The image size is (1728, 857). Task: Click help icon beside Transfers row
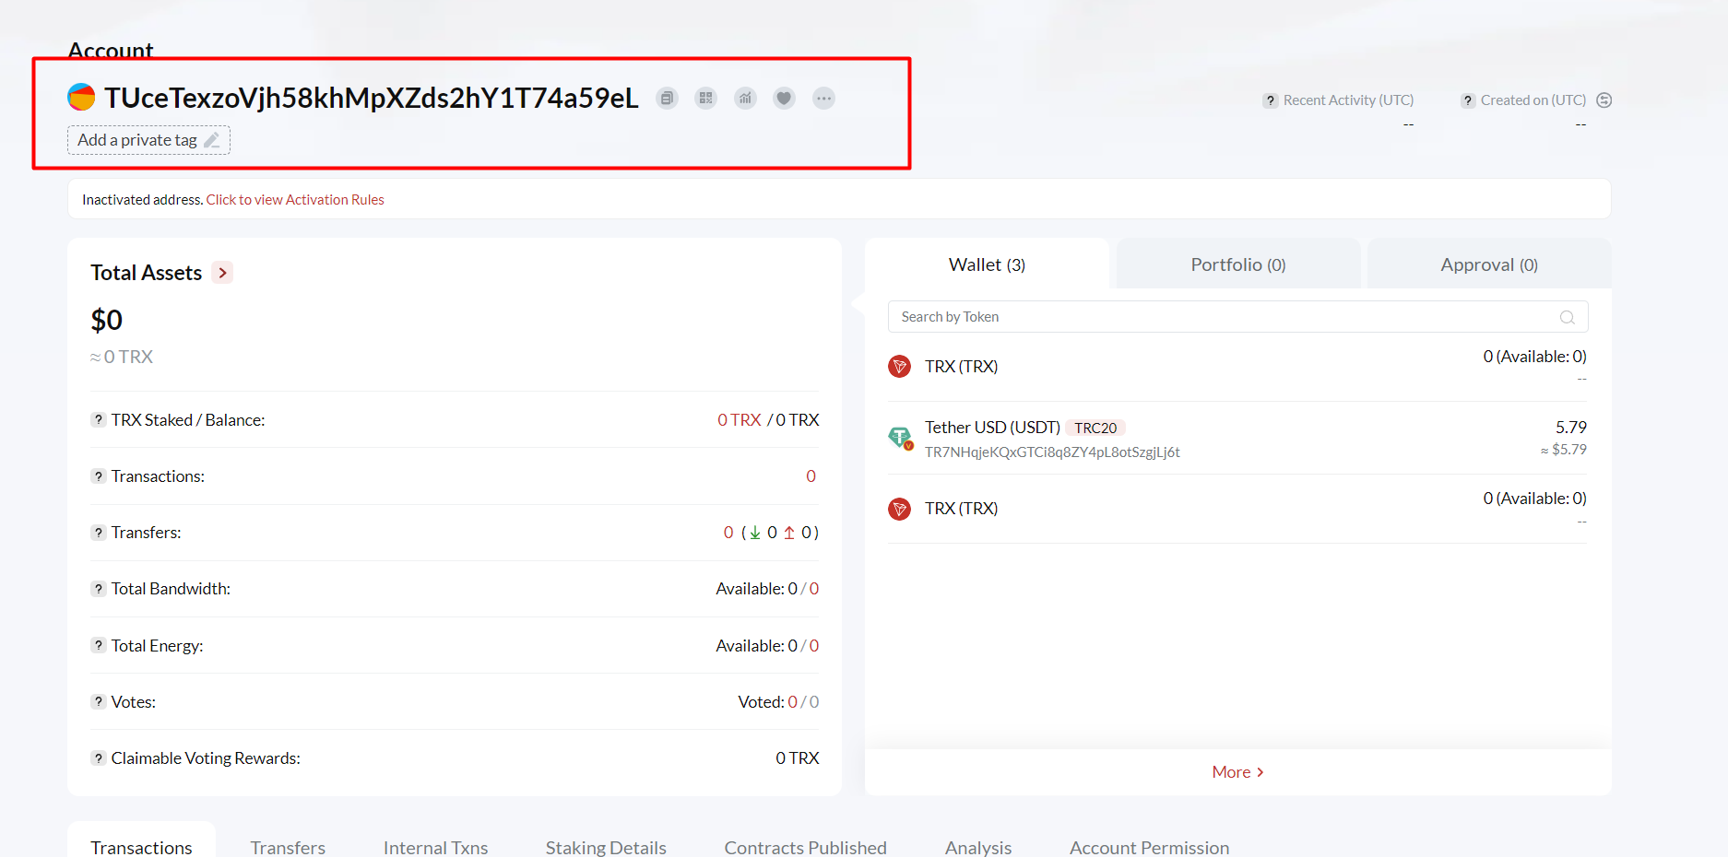click(x=99, y=533)
